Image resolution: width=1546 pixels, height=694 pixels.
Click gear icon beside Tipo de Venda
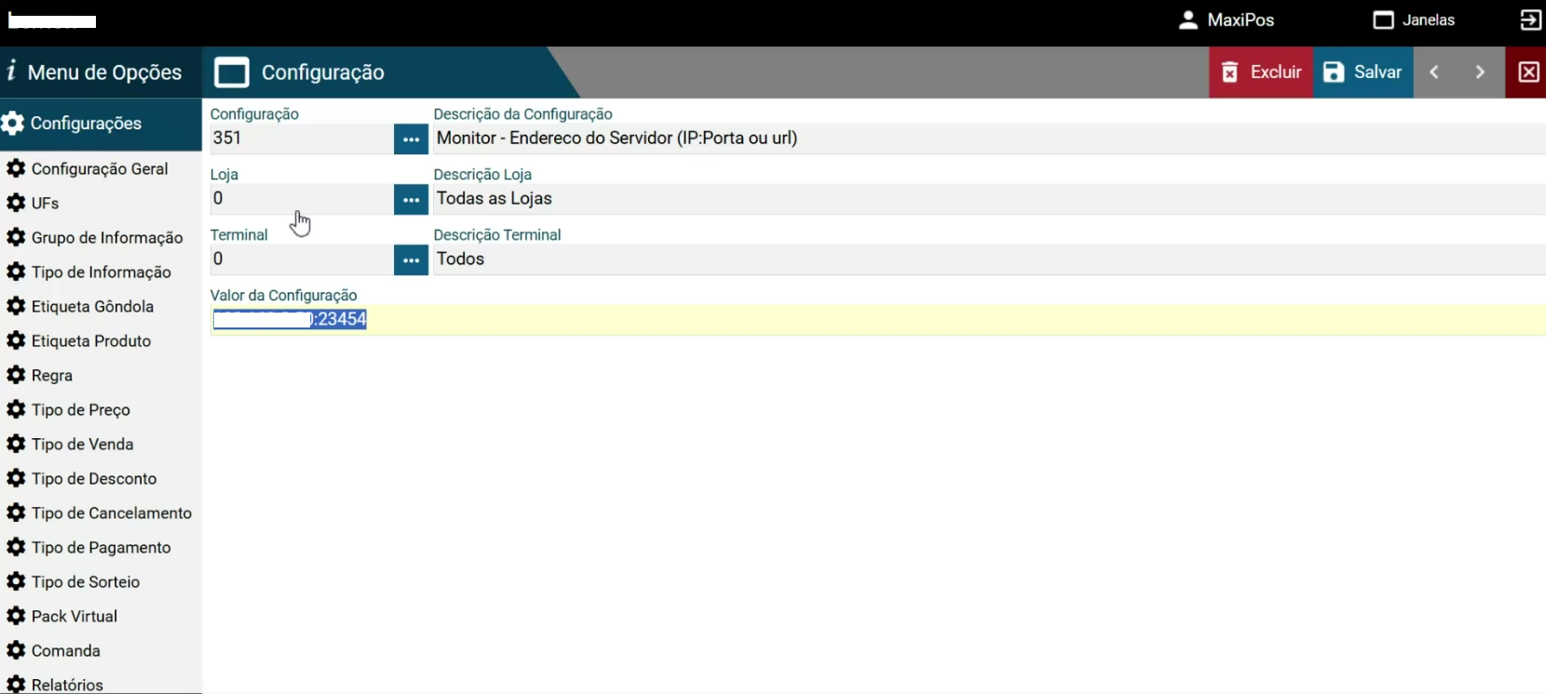click(x=16, y=444)
